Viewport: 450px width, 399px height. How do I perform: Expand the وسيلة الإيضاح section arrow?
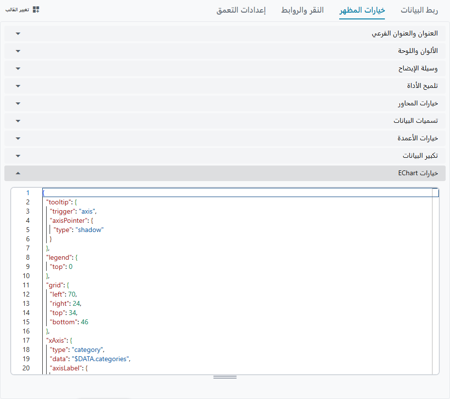[x=18, y=69]
